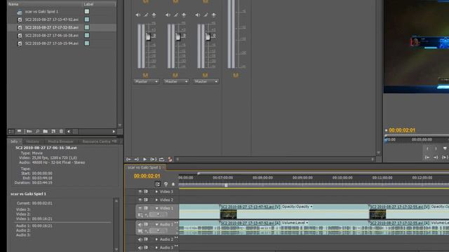Toggle sync lock on Audio 2 track
This screenshot has width=449, height=252.
point(146,239)
